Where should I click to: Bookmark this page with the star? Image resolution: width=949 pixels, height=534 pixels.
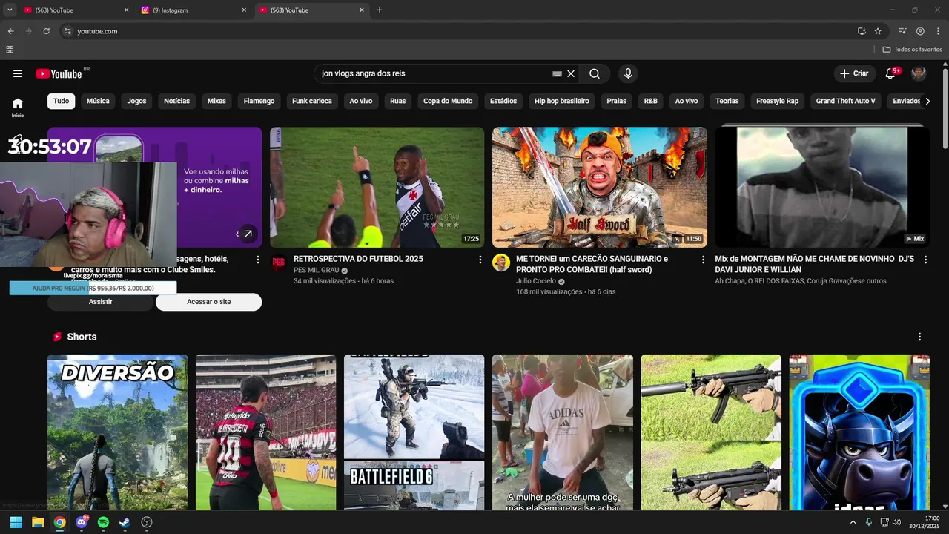(878, 31)
